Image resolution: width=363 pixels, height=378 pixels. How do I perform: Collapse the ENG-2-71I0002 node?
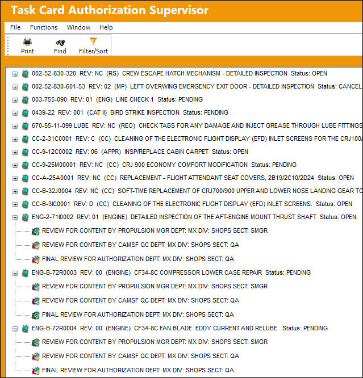pos(15,217)
